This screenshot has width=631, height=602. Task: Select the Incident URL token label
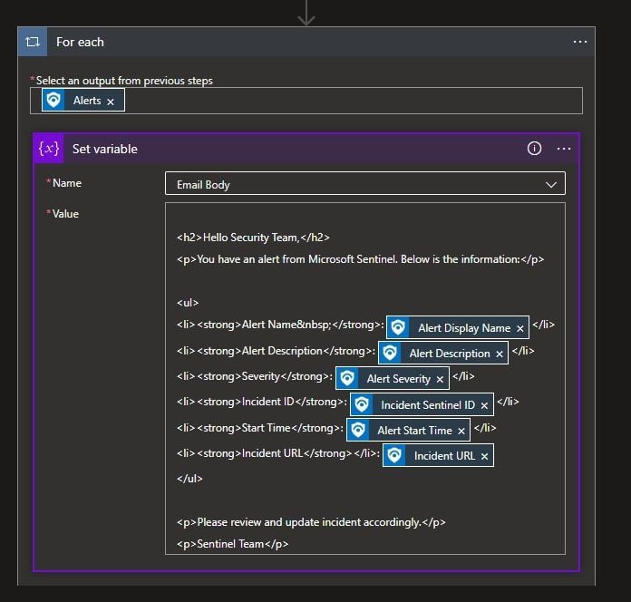[x=444, y=455]
